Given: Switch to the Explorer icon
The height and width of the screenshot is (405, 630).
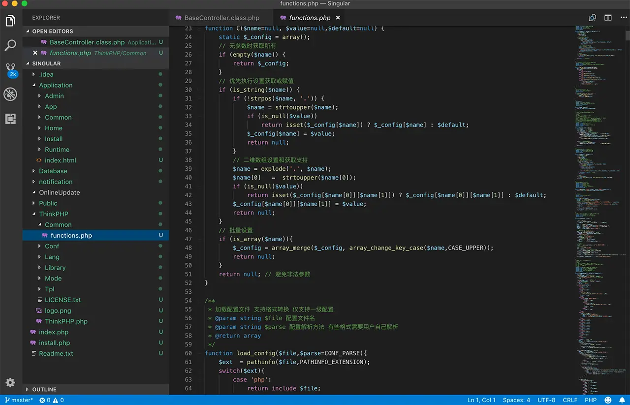Looking at the screenshot, I should click(x=10, y=21).
